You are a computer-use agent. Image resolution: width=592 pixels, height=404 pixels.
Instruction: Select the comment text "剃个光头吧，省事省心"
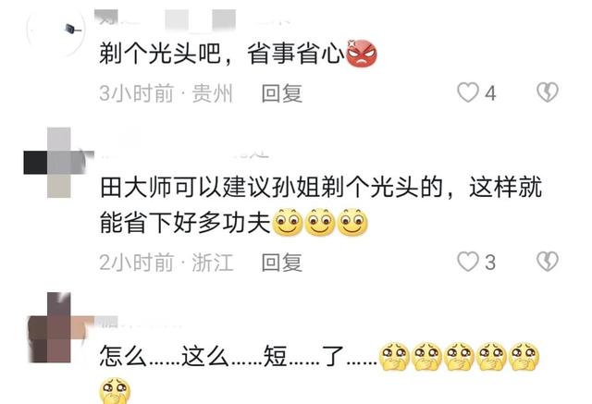[x=222, y=54]
